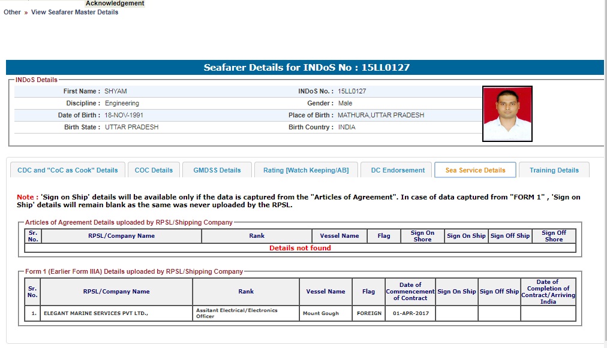Switch to 'CDC and CoC as Cook Details' tab
The height and width of the screenshot is (348, 607).
click(x=68, y=170)
